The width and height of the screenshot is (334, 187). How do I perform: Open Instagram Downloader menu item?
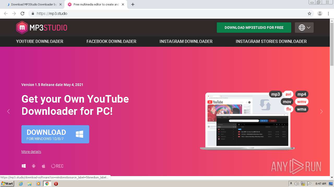[x=186, y=41]
